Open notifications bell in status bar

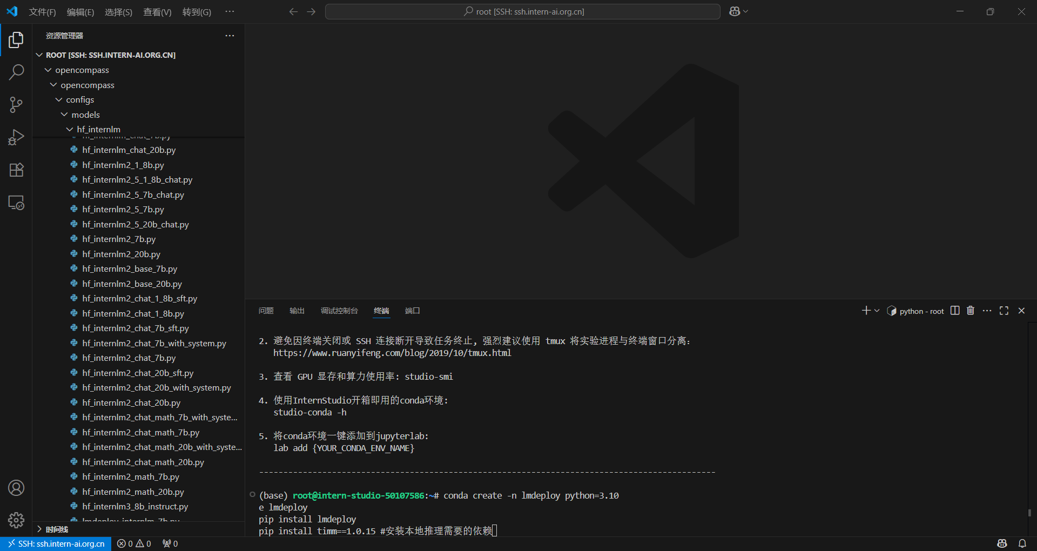1022,543
